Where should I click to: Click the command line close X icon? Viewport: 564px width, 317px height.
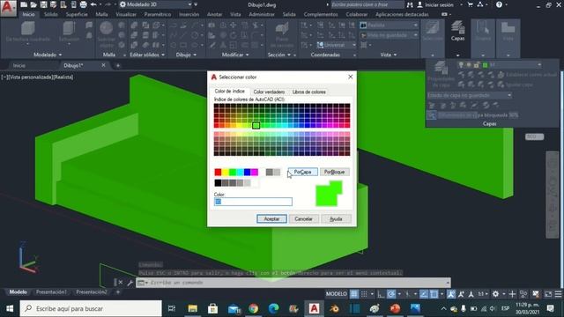click(x=121, y=283)
